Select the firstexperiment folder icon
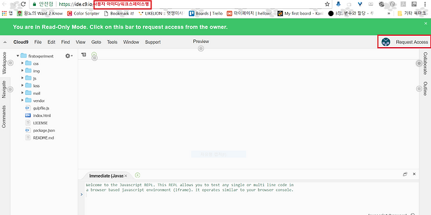Screen dimensions: 431x215 point(23,56)
